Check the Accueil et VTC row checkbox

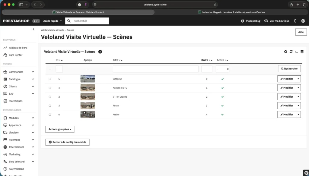click(x=50, y=88)
